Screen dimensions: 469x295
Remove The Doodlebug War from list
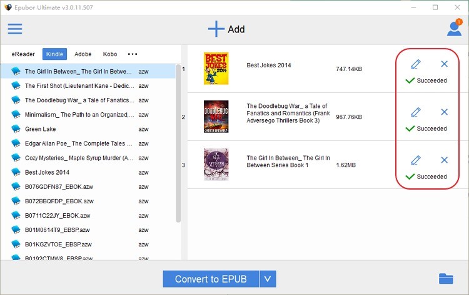[x=444, y=112]
